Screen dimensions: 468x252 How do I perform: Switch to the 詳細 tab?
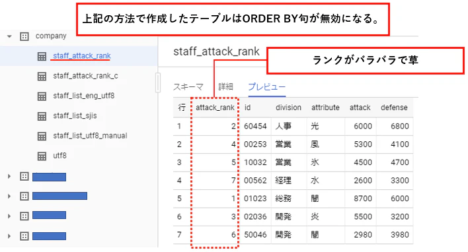click(x=225, y=86)
